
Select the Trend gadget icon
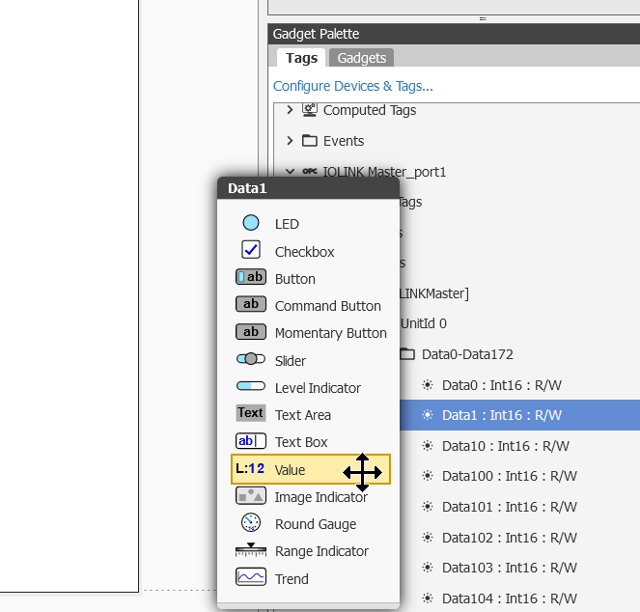pos(251,577)
